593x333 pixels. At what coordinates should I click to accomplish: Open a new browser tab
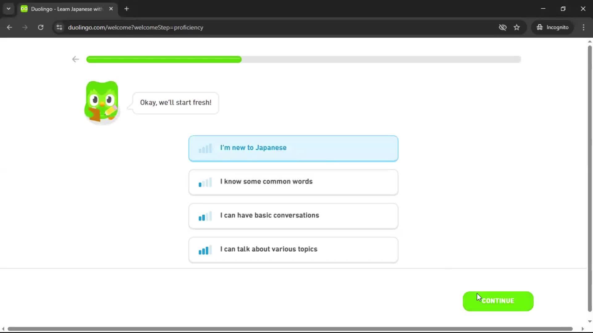click(126, 9)
